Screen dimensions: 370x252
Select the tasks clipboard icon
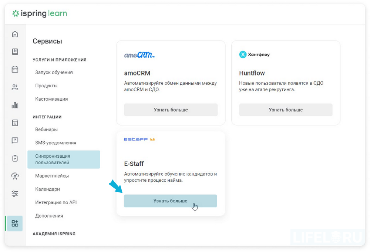click(x=14, y=158)
